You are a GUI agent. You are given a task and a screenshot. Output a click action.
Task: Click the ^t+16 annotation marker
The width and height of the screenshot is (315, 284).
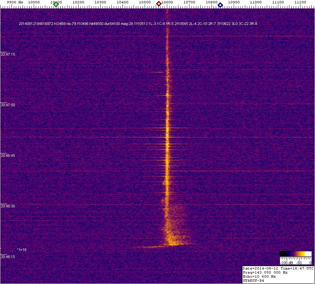pyautogui.click(x=22, y=250)
